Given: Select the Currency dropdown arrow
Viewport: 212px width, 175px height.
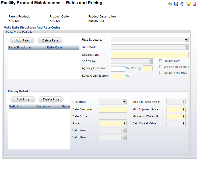Looking at the screenshot, I should [124, 102].
